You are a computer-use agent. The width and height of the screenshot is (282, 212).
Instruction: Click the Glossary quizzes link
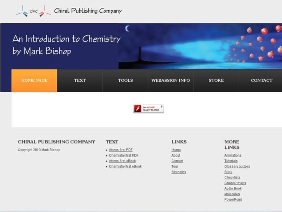click(237, 166)
